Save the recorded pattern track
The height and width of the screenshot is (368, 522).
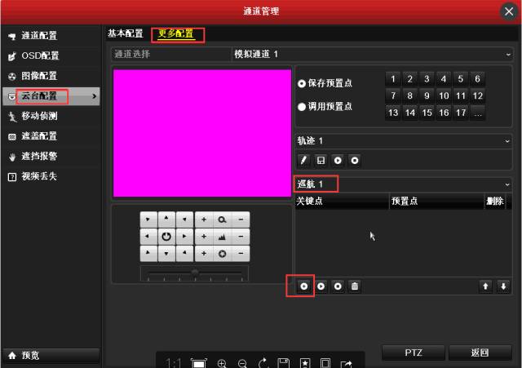(321, 161)
